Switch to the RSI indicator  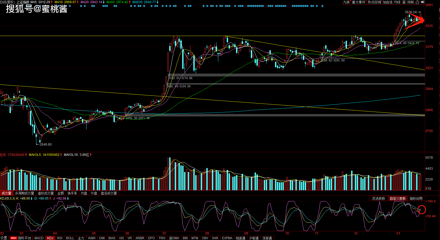pos(60,238)
